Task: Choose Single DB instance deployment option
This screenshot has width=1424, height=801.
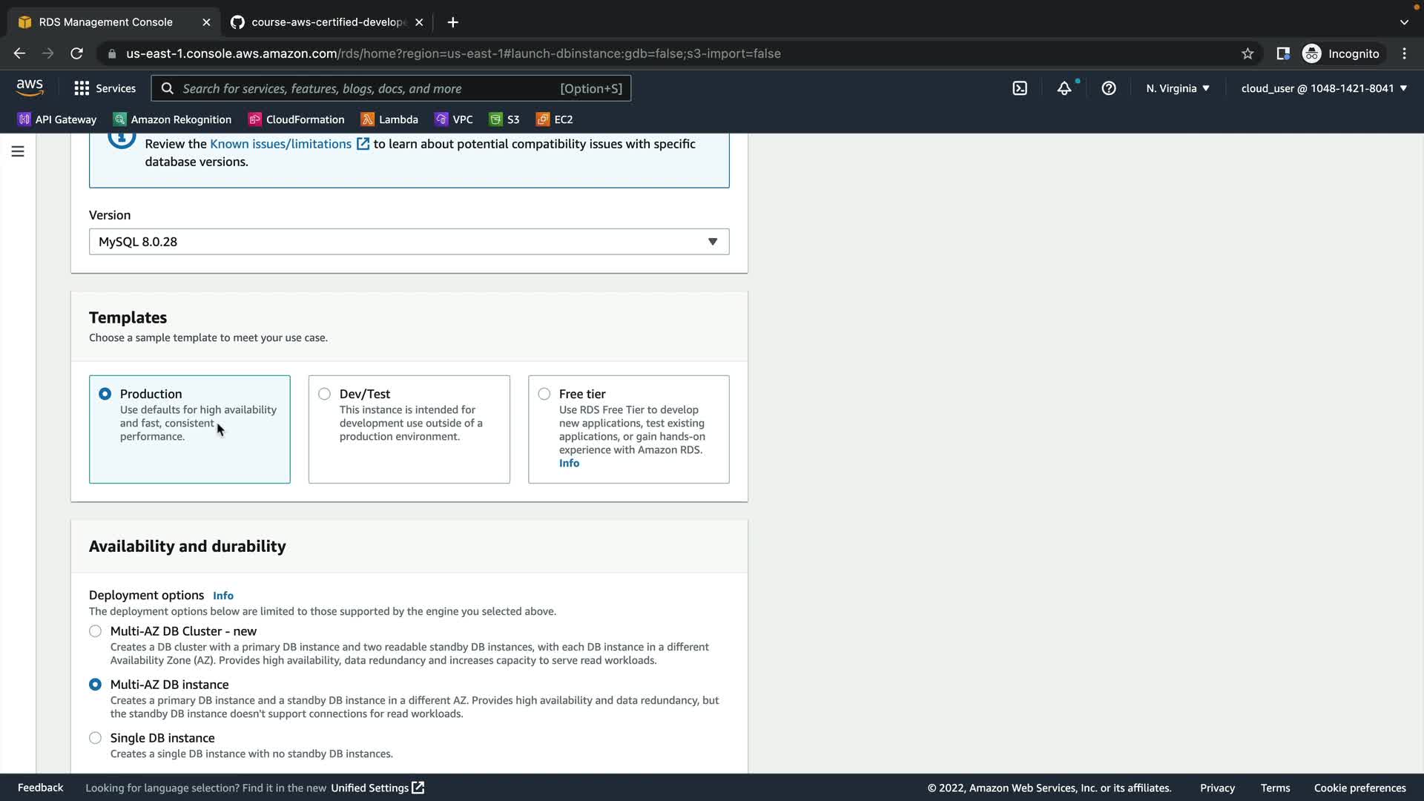Action: click(x=96, y=738)
